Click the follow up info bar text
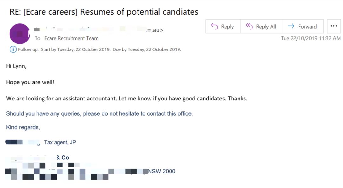The height and width of the screenshot is (188, 343). coord(99,49)
